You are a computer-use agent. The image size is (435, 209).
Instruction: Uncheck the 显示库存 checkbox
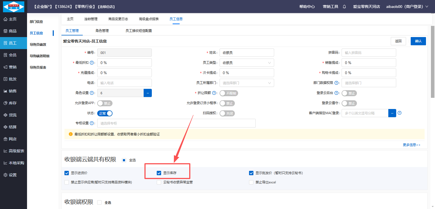(159, 173)
